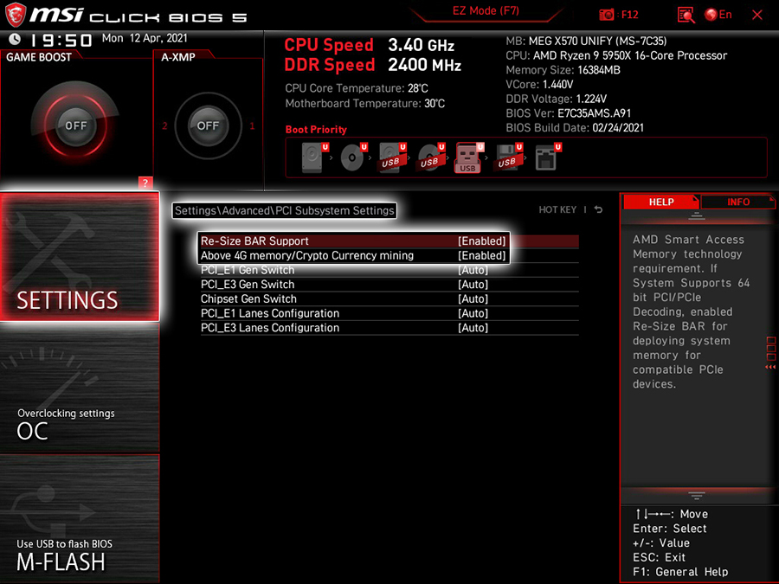
Task: Switch to EZ Mode (F7)
Action: pos(485,10)
